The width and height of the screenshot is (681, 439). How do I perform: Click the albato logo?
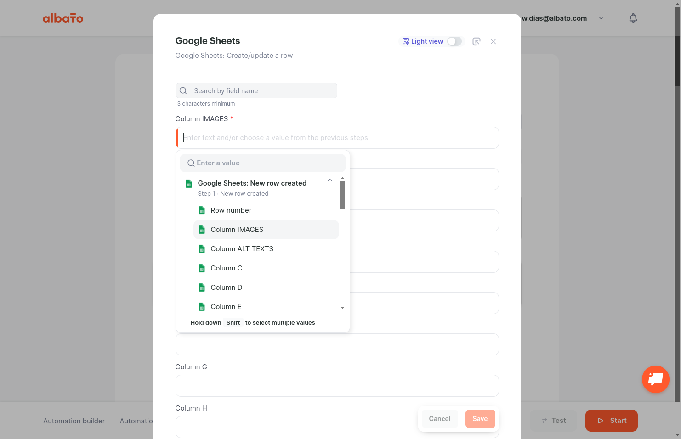pos(63,18)
